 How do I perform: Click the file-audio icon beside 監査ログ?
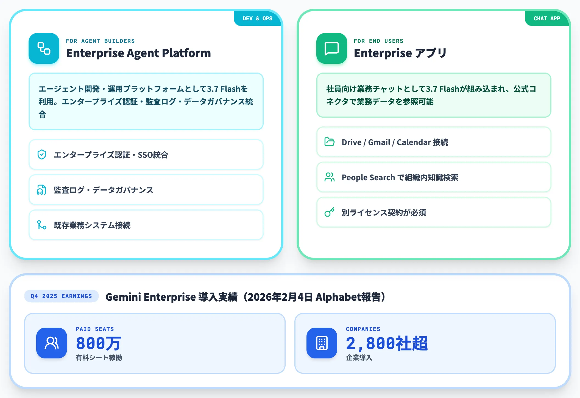pos(42,190)
